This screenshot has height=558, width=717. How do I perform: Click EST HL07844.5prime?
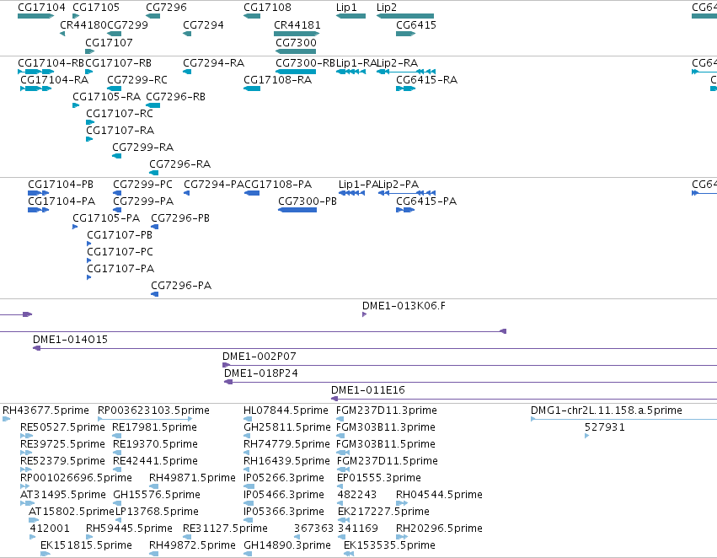[248, 419]
